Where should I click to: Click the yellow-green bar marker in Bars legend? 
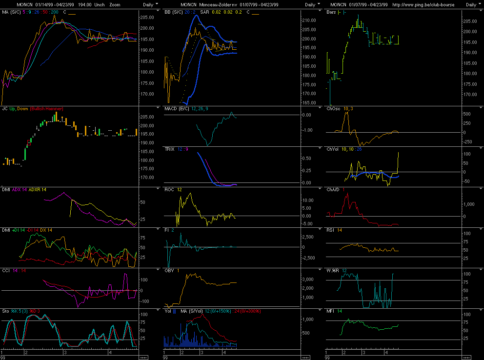pos(340,12)
